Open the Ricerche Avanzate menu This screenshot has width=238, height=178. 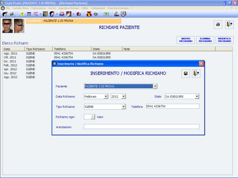118,8
